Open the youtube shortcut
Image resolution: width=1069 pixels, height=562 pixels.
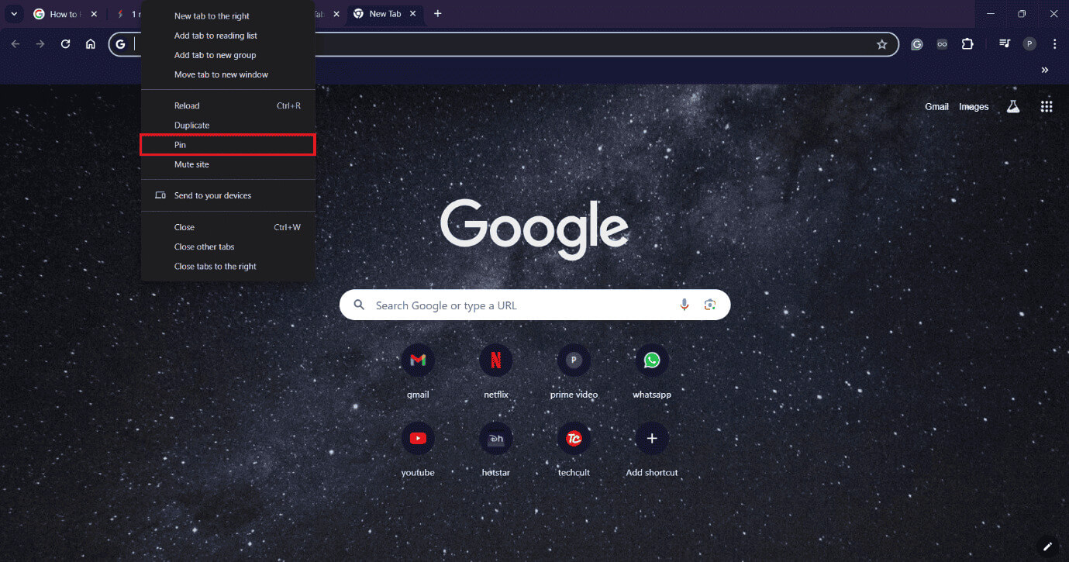(x=418, y=450)
